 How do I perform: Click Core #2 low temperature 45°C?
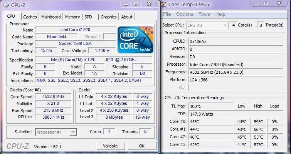242,137
